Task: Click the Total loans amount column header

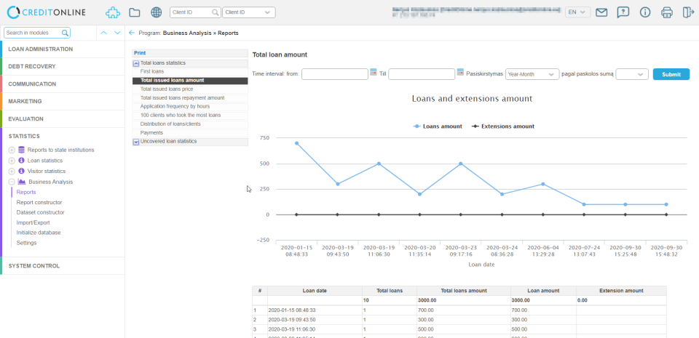Action: pyautogui.click(x=464, y=291)
